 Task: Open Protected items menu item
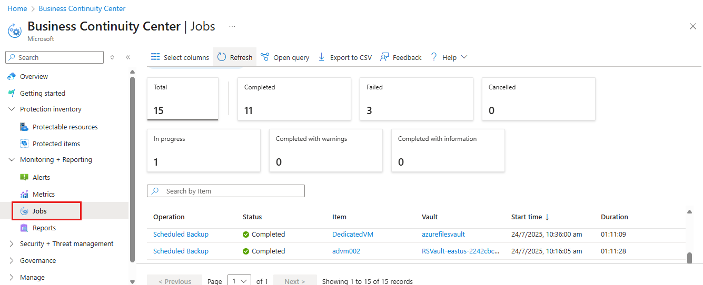tap(56, 144)
